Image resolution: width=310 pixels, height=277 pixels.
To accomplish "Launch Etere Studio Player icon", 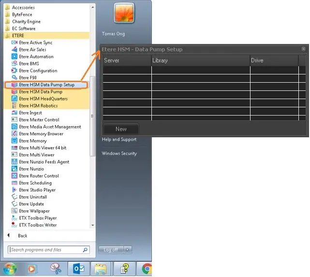I will pos(15,190).
